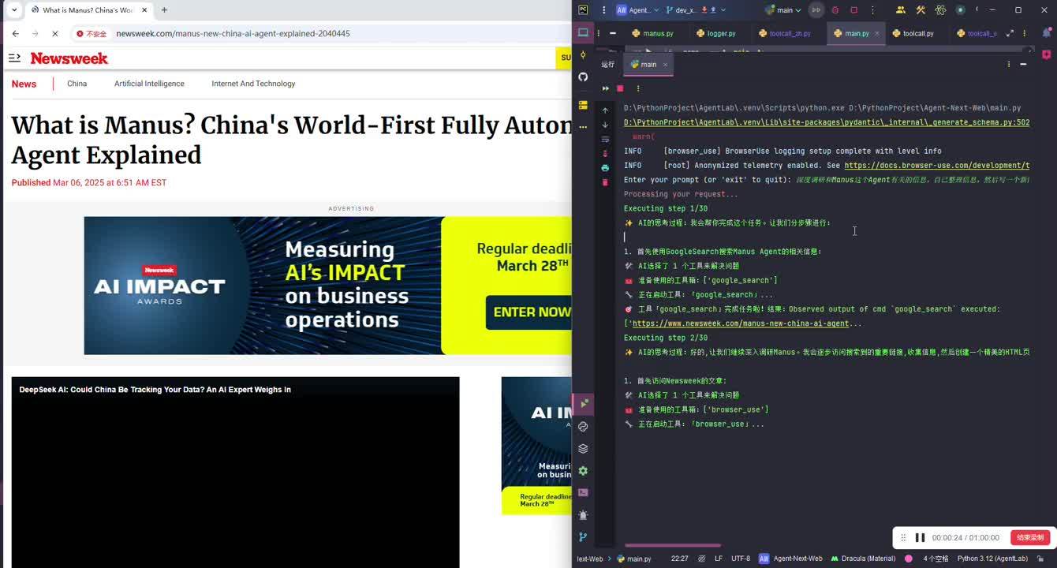
Task: Click the Debug bug icon in toolbar
Action: point(835,10)
